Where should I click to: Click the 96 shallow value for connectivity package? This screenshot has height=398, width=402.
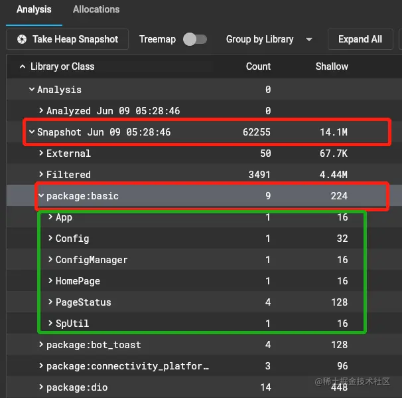342,366
